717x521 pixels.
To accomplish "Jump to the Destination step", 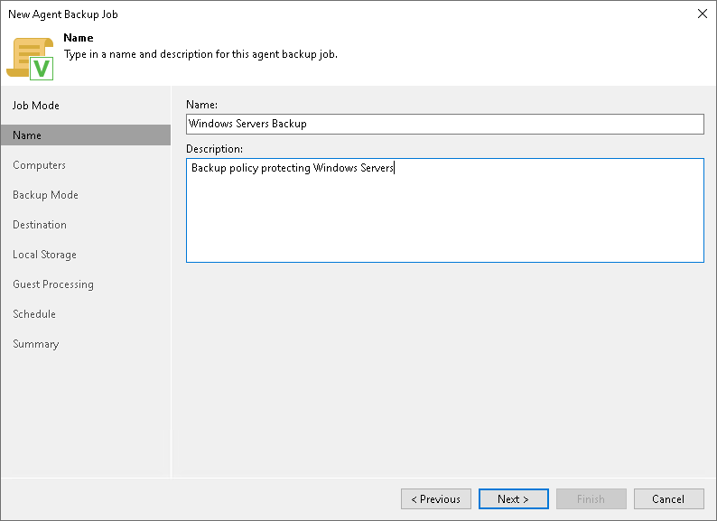I will (40, 225).
